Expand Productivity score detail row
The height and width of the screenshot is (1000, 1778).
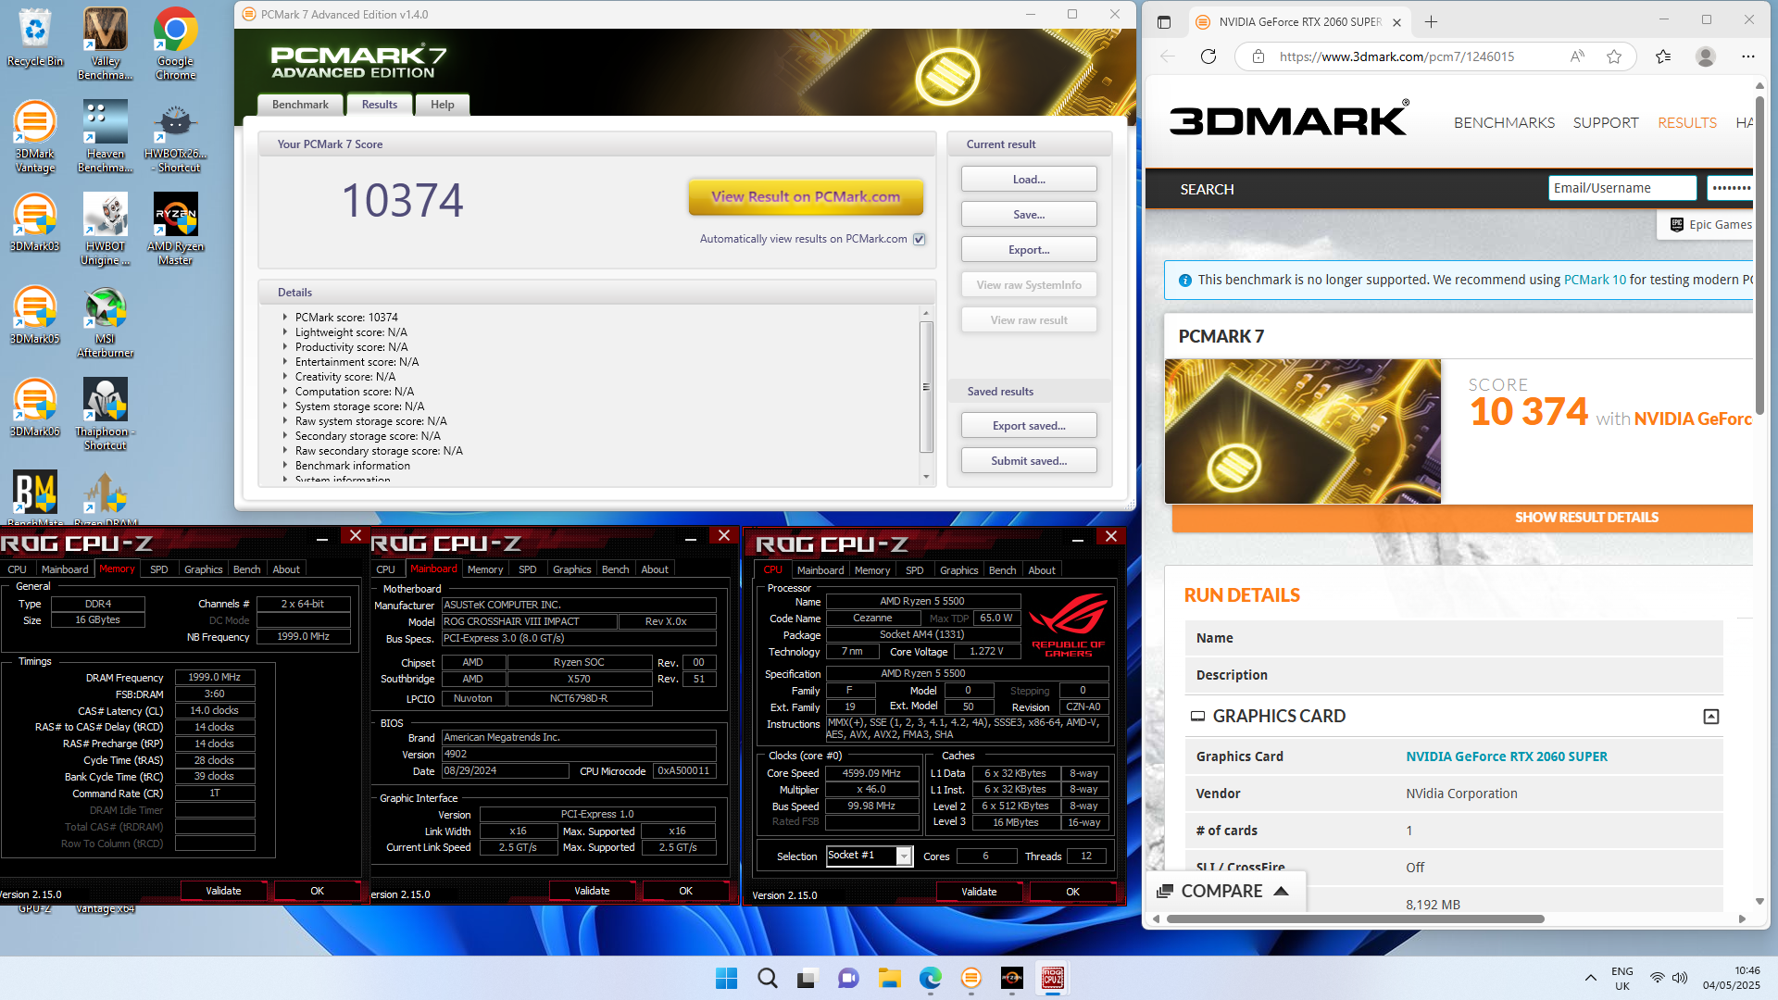click(x=285, y=346)
